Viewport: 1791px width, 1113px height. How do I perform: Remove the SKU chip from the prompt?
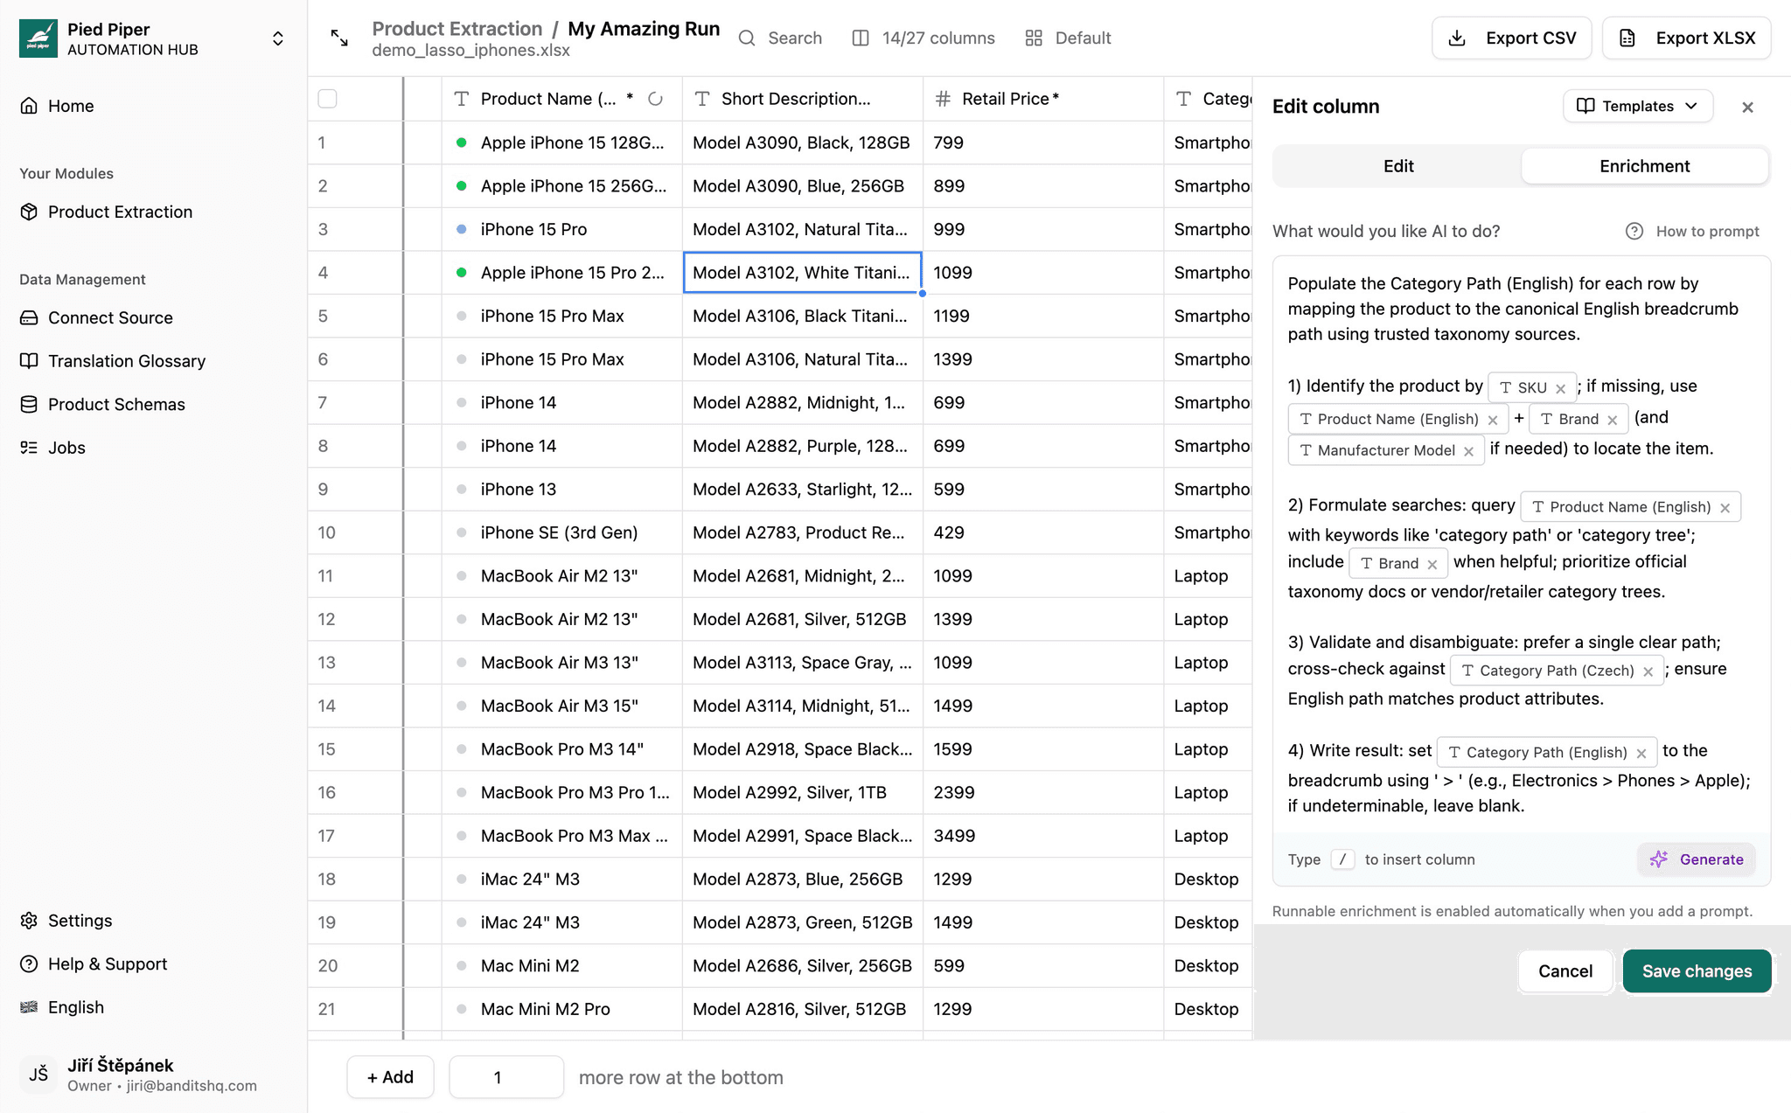1563,386
